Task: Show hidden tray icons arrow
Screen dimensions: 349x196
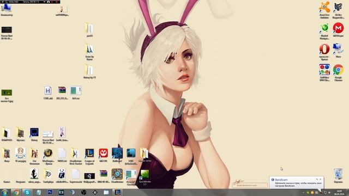Action: 304,193
